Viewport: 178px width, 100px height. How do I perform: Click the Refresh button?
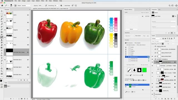(131, 29)
